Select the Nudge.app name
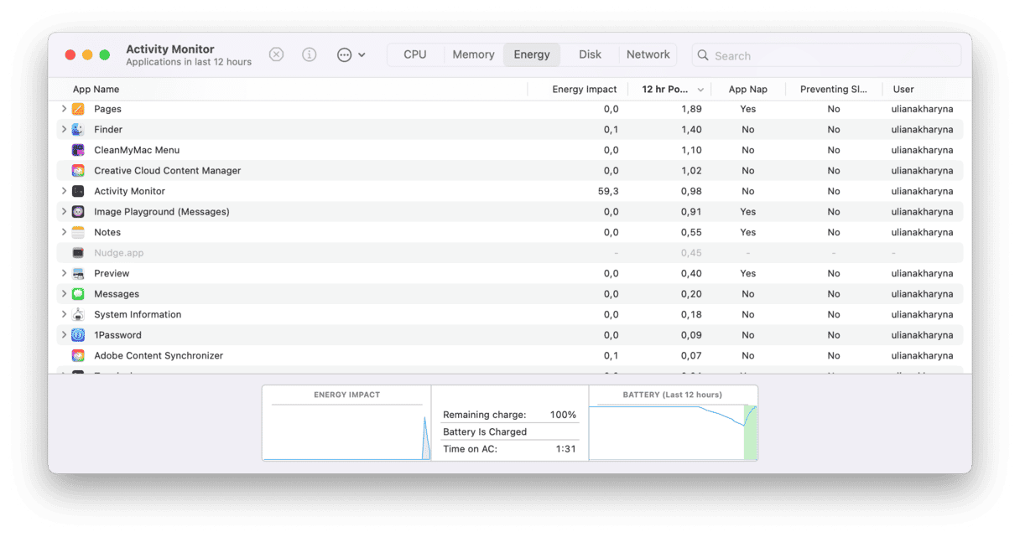Screen dimensions: 1020x537 pos(119,253)
